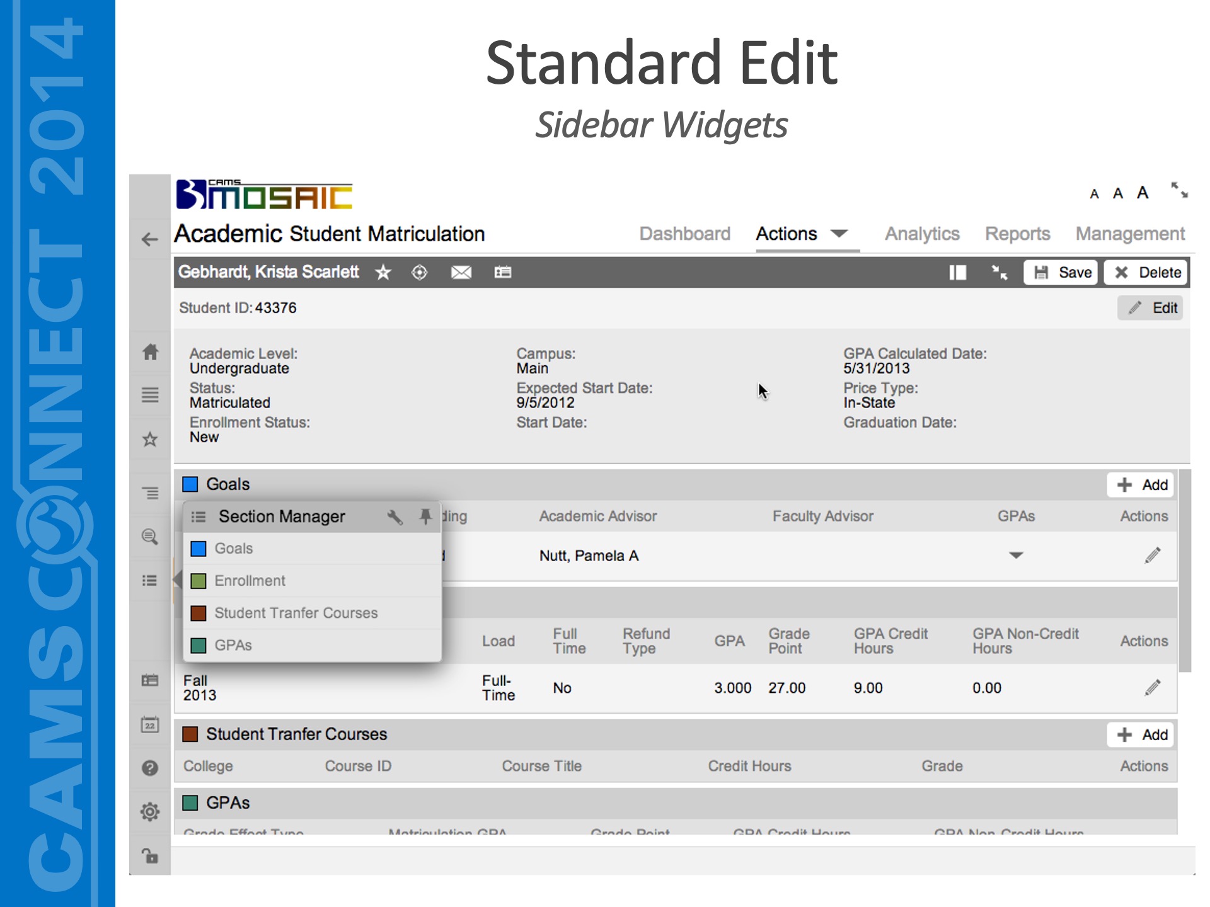Click the home icon in sidebar

click(x=150, y=351)
